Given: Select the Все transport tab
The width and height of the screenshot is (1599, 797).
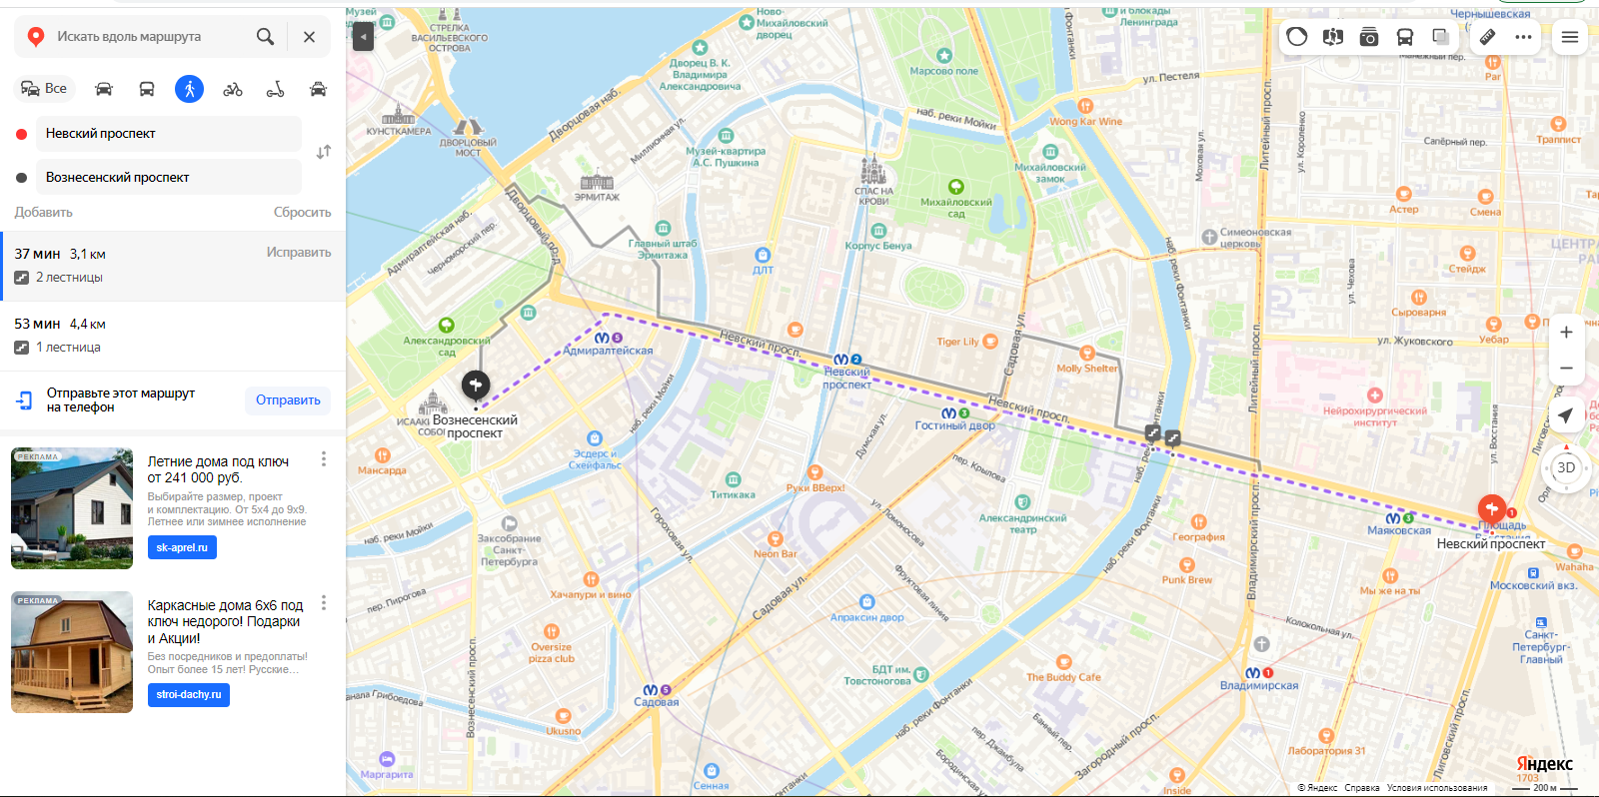Looking at the screenshot, I should 44,89.
